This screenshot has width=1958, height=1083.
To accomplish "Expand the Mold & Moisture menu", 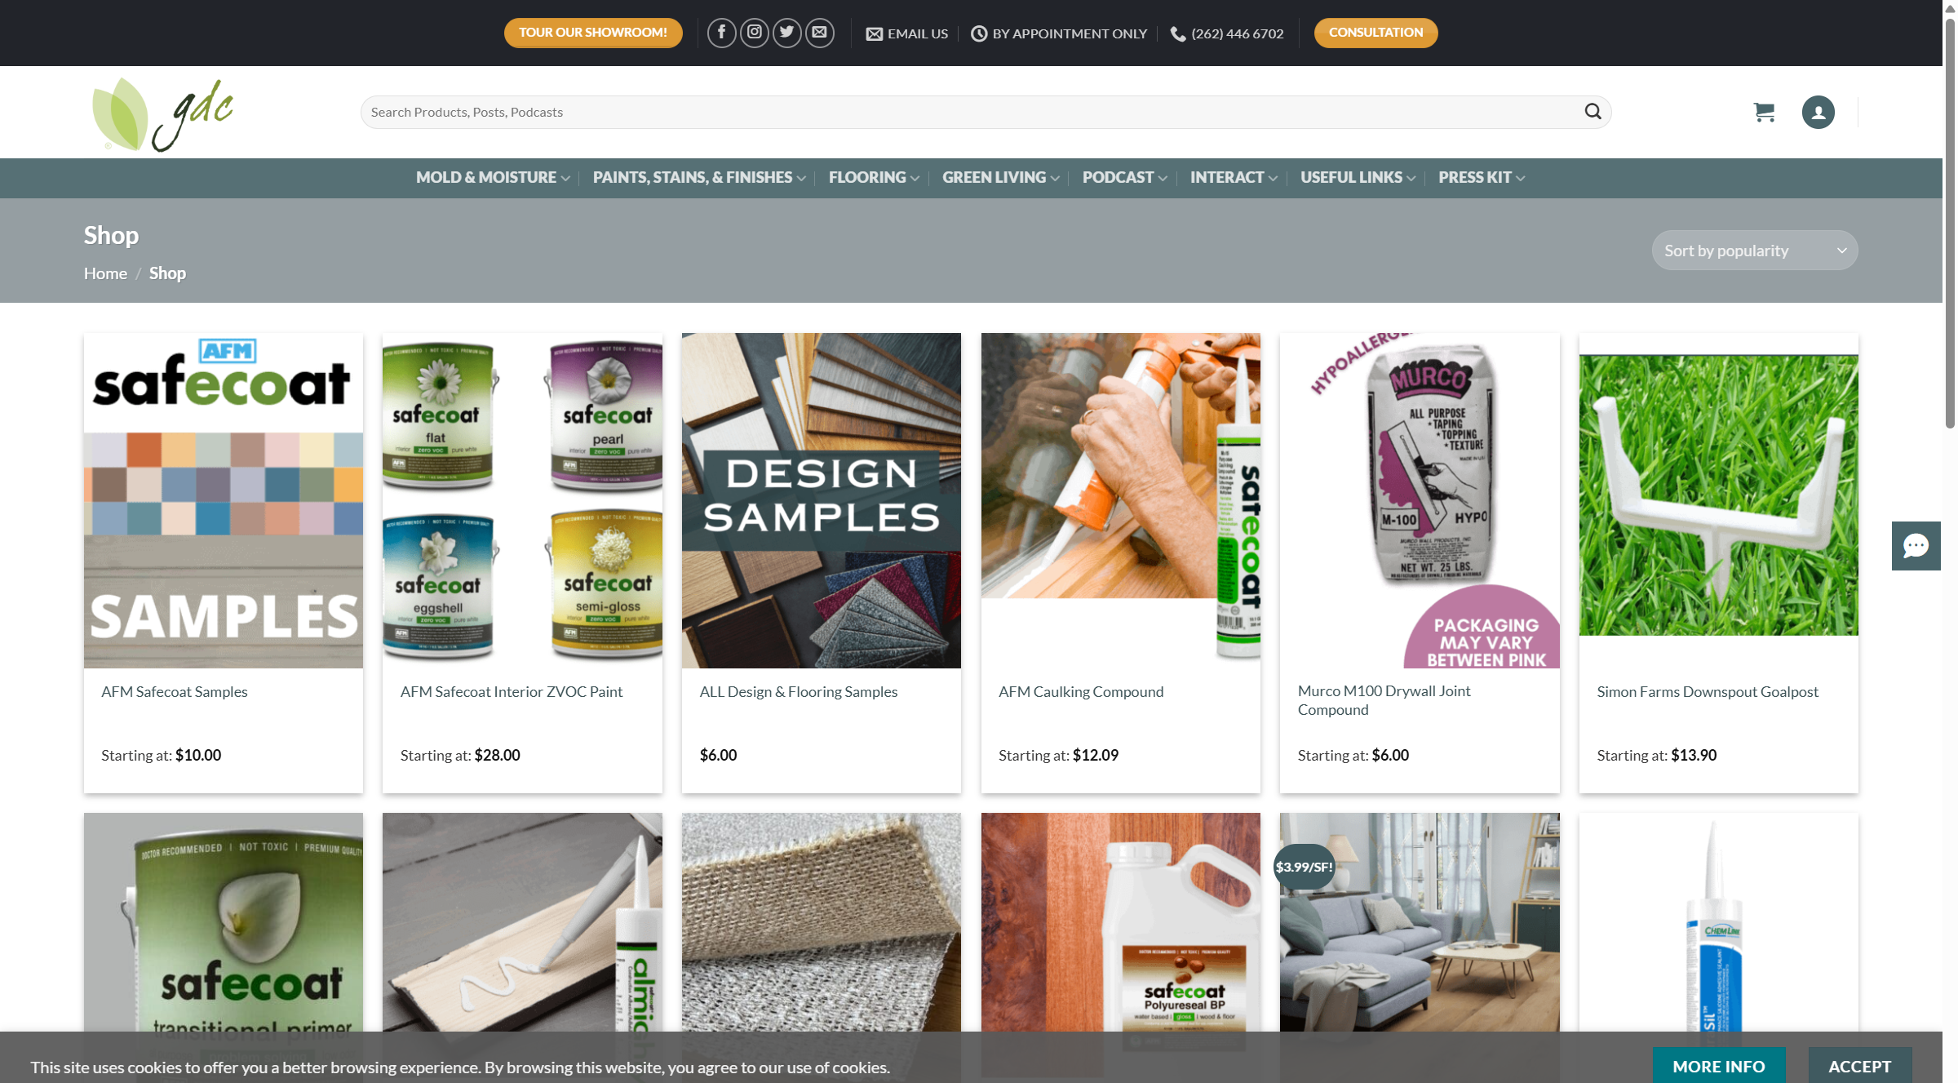I will tap(493, 177).
